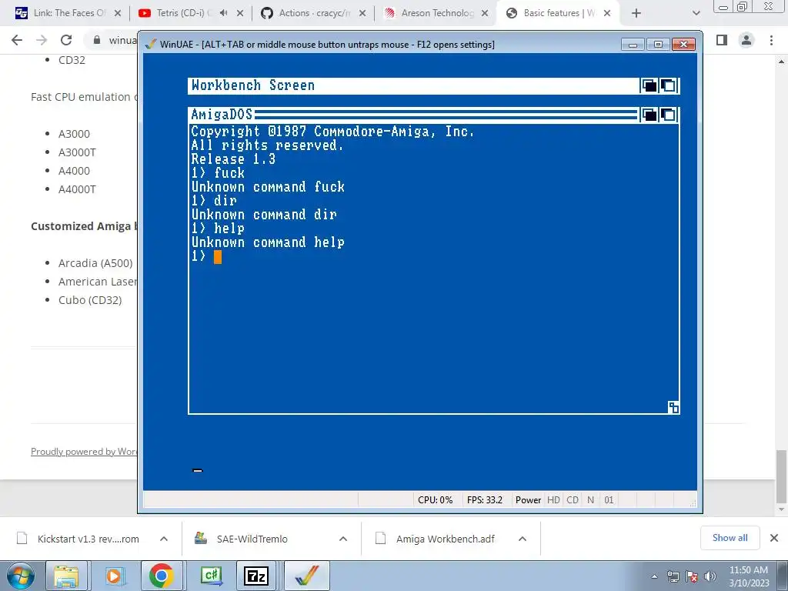
Task: Reload the current page
Action: click(x=66, y=40)
